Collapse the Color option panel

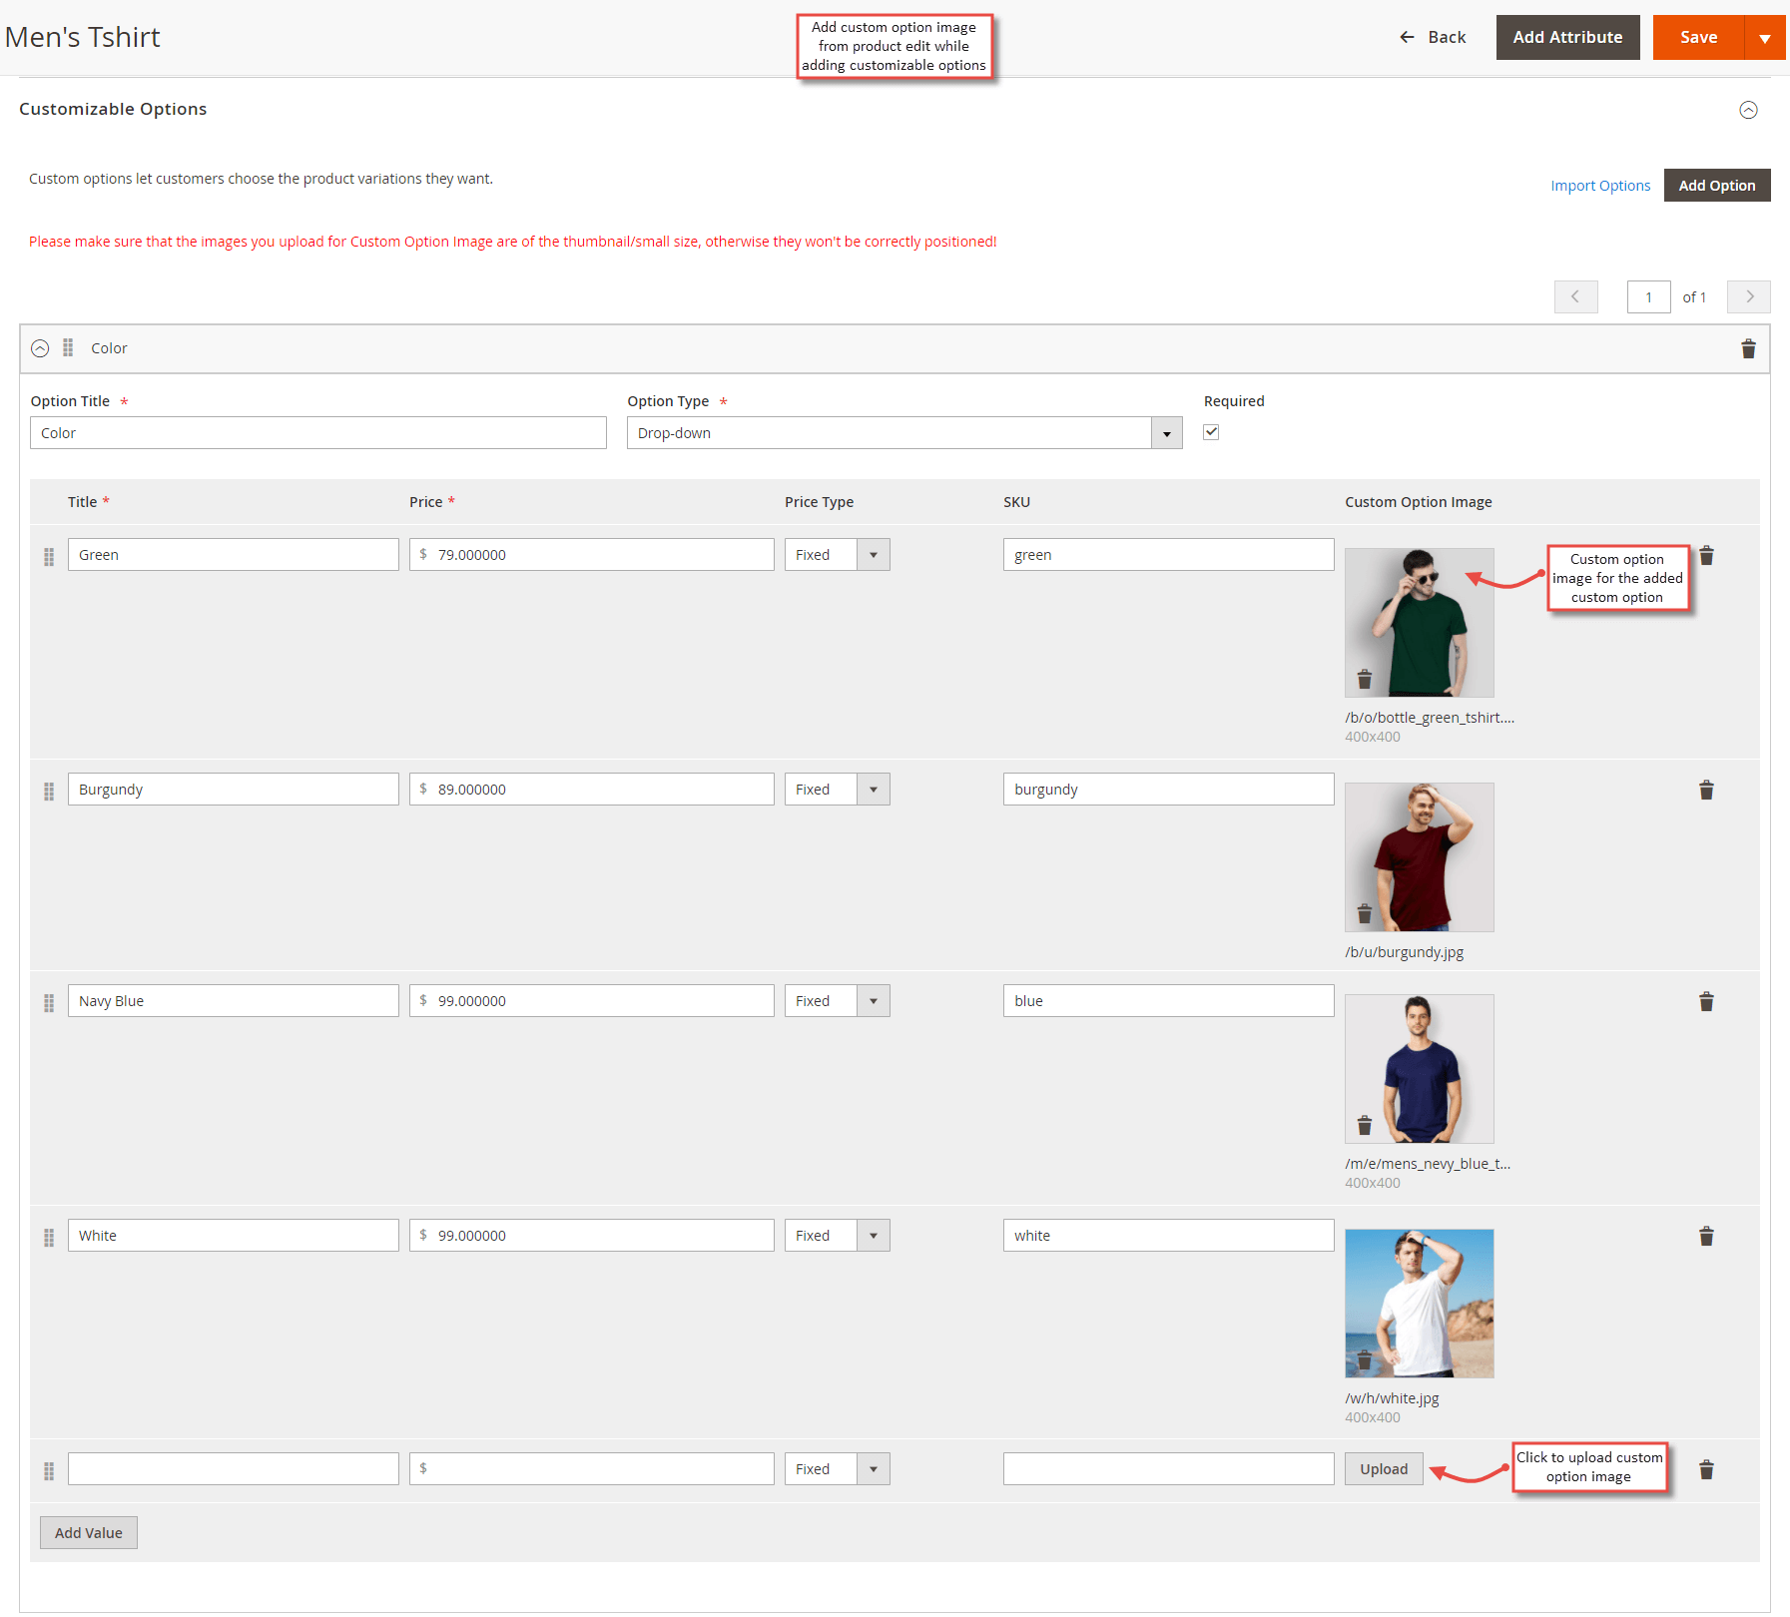[x=40, y=348]
